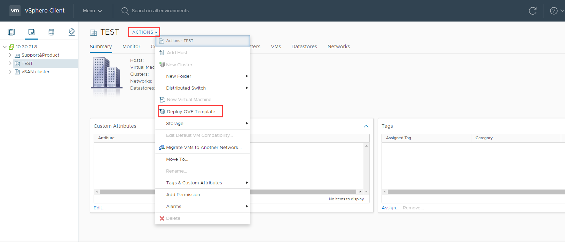Collapse the 10.30.21.8 vCenter node

(x=5, y=47)
